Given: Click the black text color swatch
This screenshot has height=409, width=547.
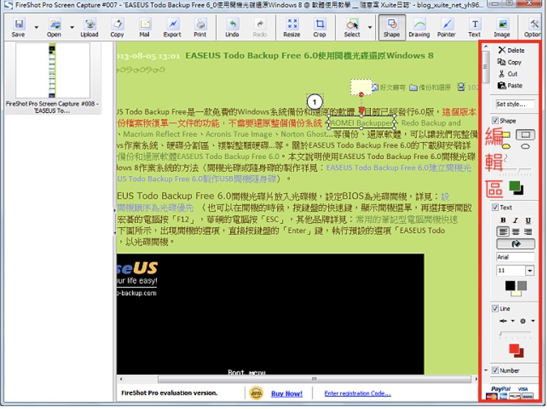Looking at the screenshot, I should tap(510, 286).
